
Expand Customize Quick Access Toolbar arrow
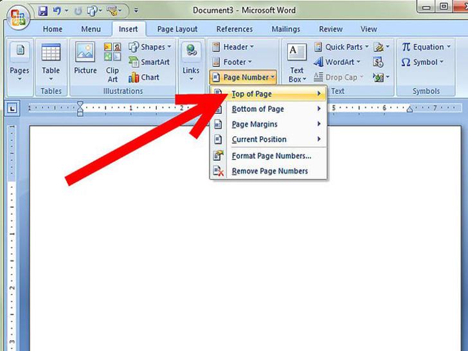click(136, 11)
